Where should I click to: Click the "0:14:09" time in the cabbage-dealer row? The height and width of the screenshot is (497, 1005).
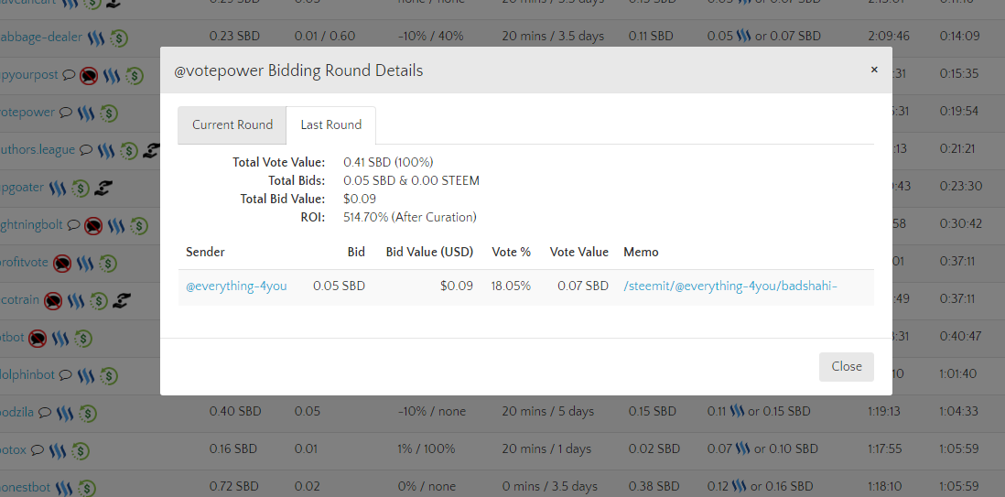pos(959,36)
